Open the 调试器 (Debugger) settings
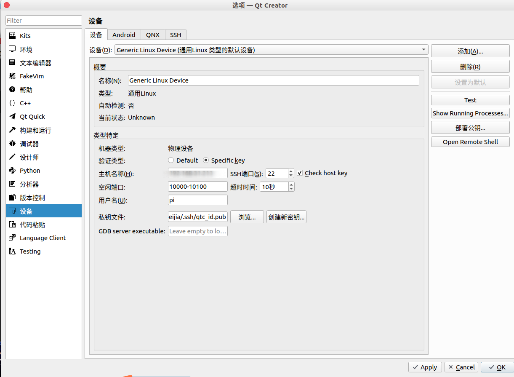Screen dimensions: 514x377 [x=26, y=143]
